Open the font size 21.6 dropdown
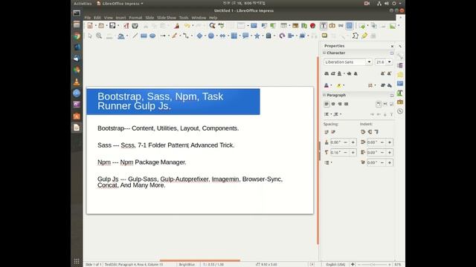 click(390, 62)
